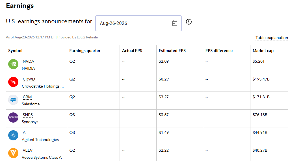The image size is (290, 161).
Task: Click the $40.27B market cap value
Action: pos(260,150)
